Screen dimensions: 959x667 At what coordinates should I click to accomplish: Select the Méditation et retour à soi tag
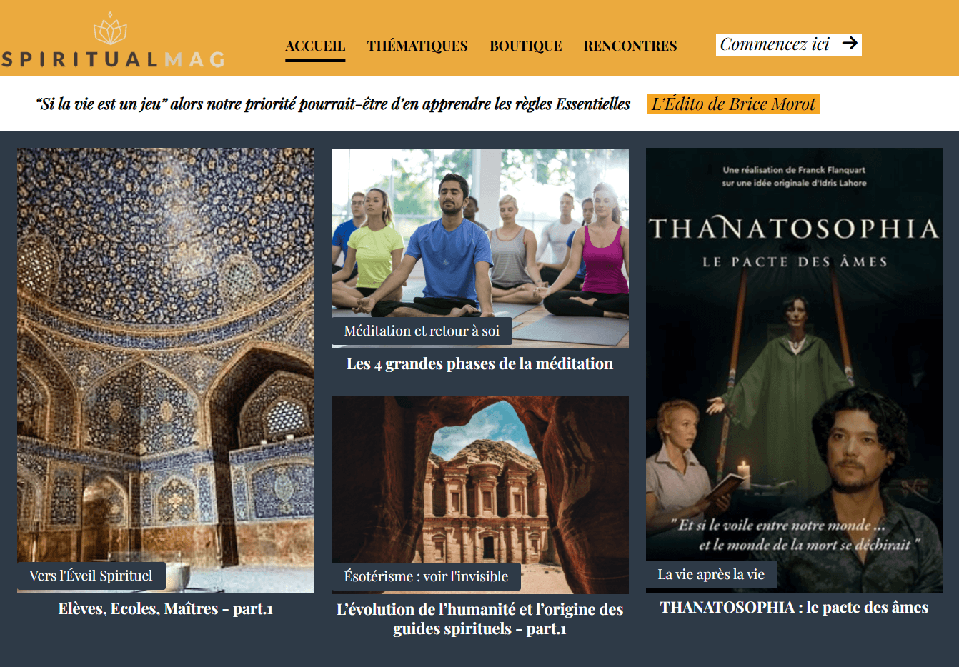tap(422, 331)
